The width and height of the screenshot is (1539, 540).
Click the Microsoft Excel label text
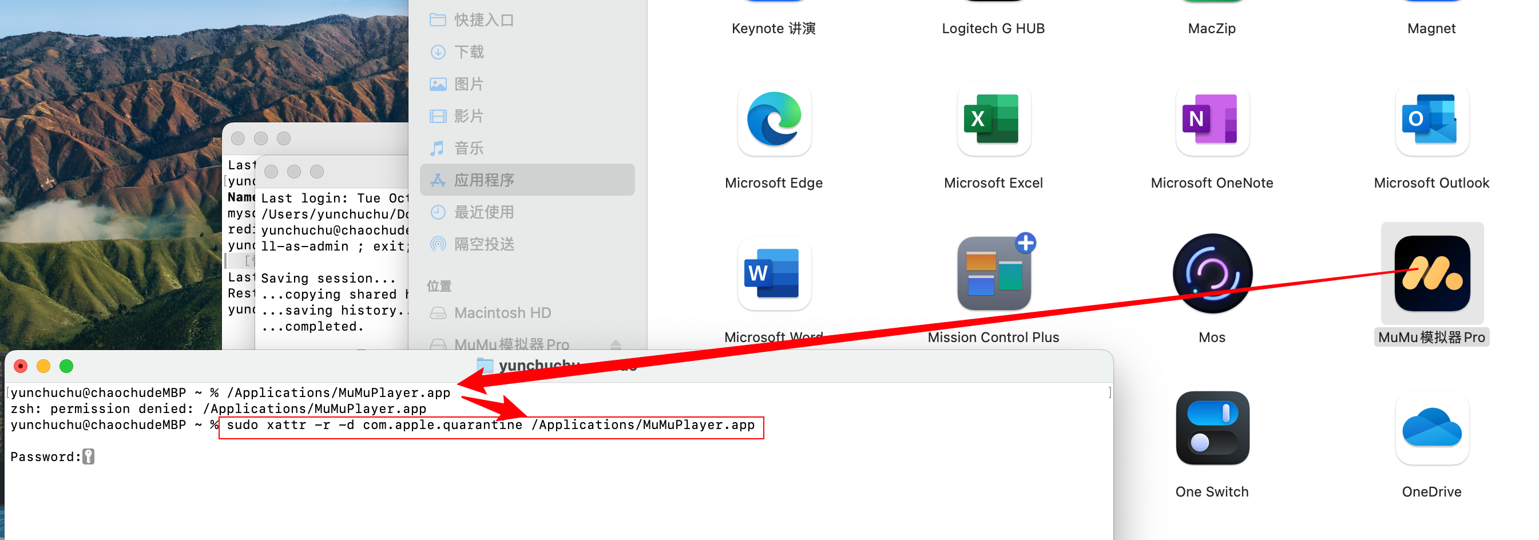coord(993,183)
